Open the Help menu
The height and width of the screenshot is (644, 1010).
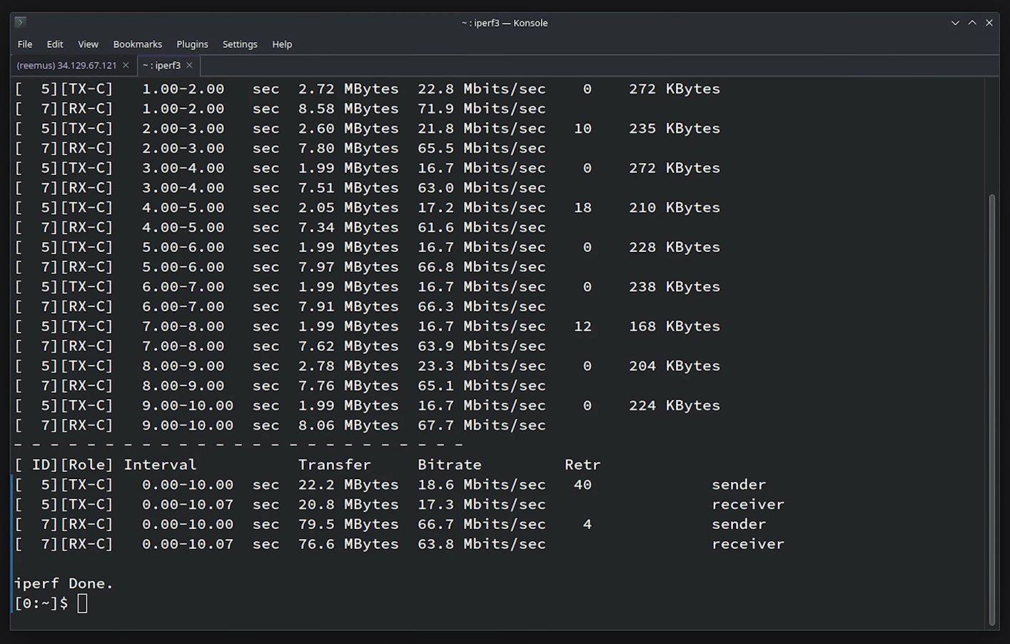click(282, 44)
